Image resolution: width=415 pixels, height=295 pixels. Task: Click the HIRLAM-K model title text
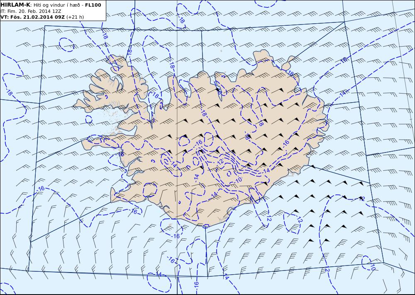point(16,5)
